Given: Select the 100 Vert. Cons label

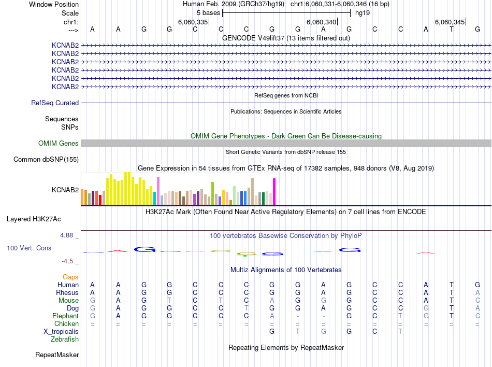Looking at the screenshot, I should pyautogui.click(x=29, y=248).
